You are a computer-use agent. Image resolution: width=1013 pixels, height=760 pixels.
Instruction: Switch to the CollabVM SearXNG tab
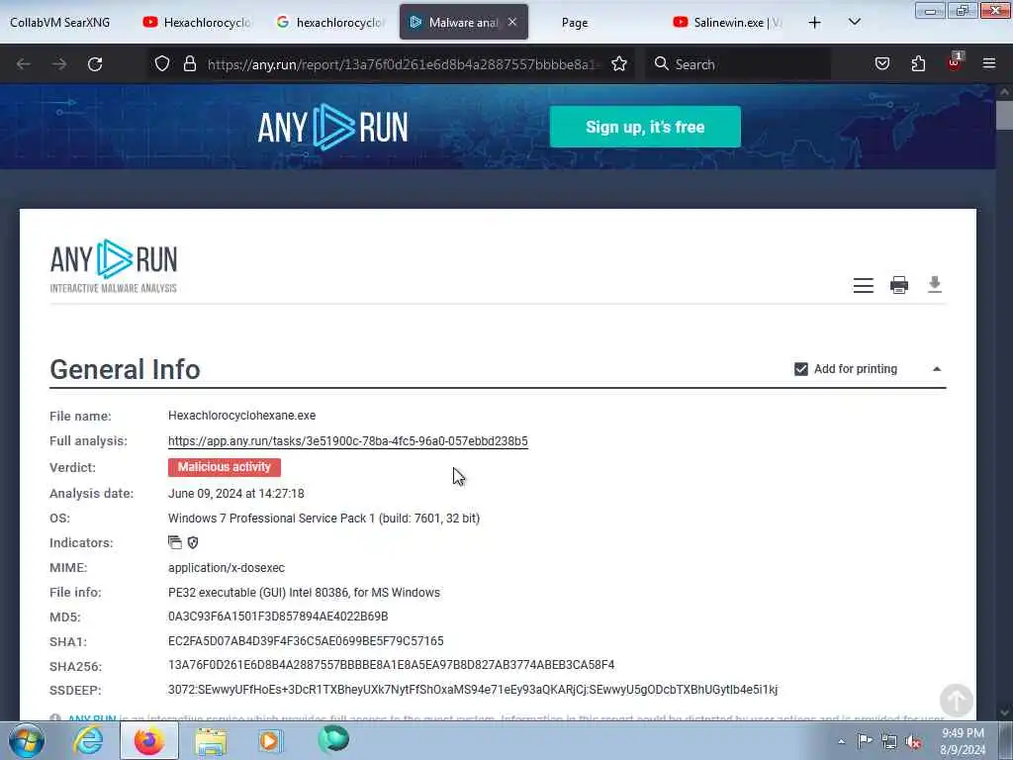point(60,23)
